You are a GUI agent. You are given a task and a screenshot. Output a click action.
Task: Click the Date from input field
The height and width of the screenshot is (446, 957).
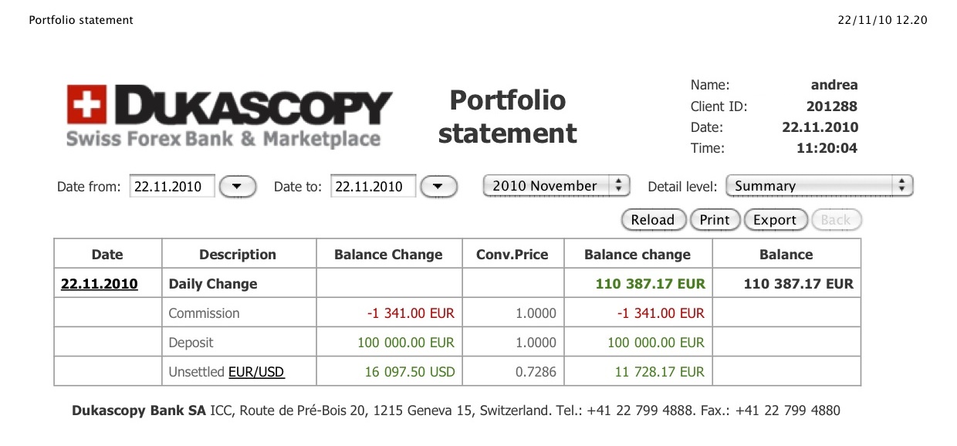pos(172,187)
